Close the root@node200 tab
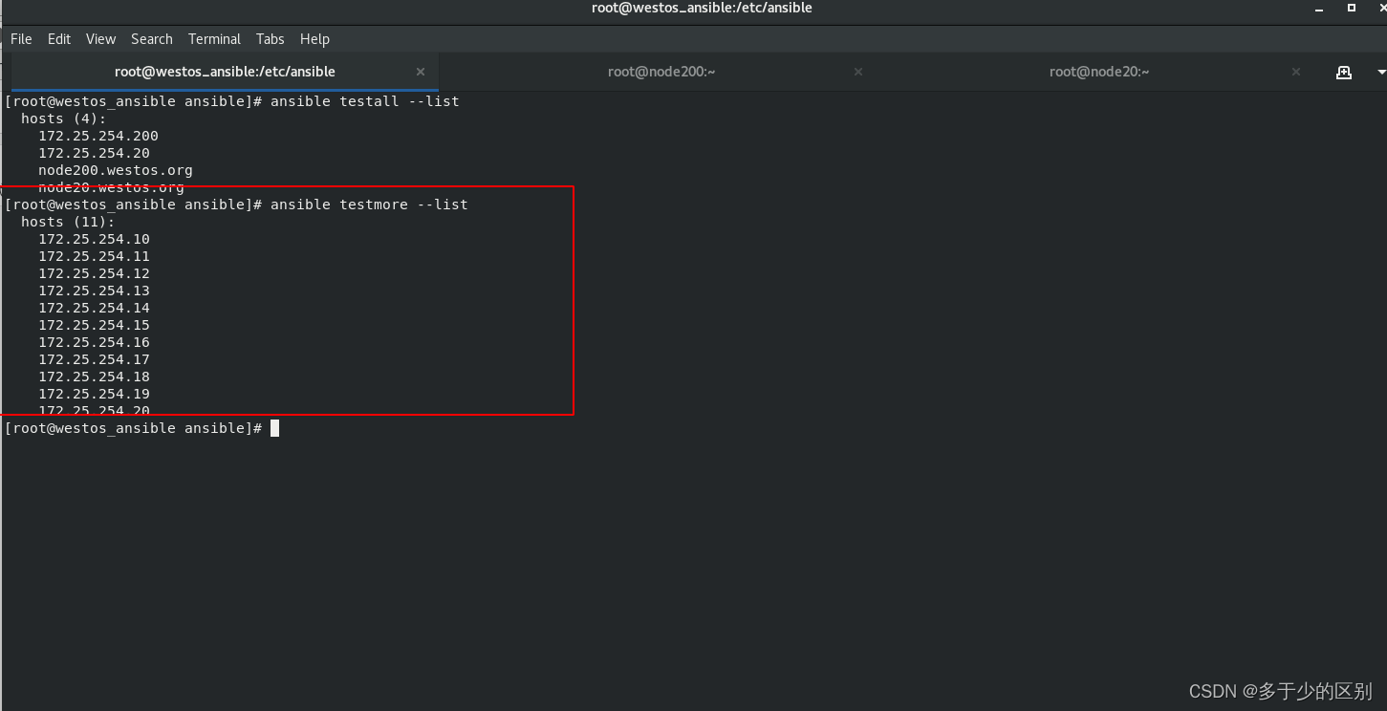The height and width of the screenshot is (711, 1387). click(x=858, y=72)
